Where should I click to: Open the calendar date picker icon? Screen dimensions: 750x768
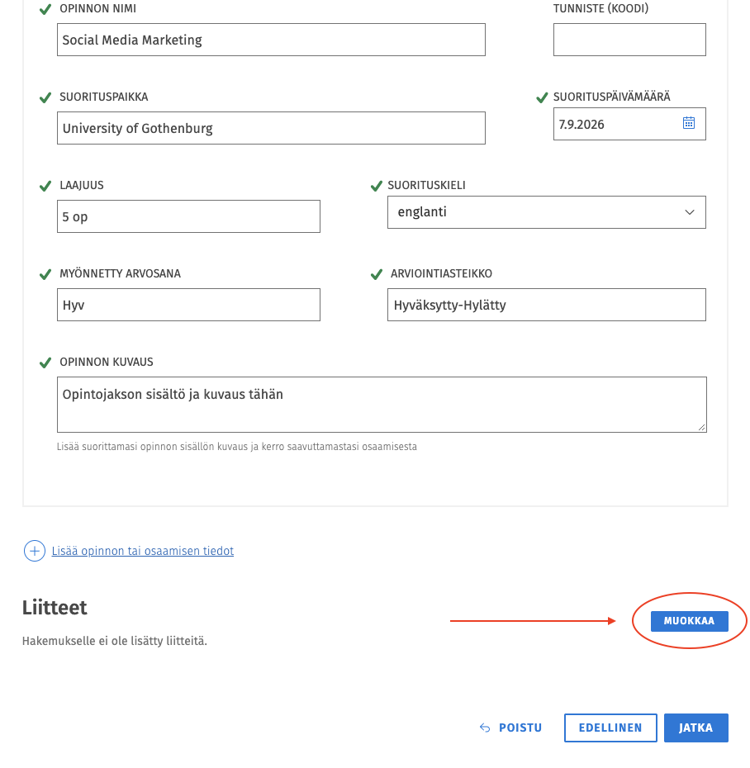click(688, 123)
